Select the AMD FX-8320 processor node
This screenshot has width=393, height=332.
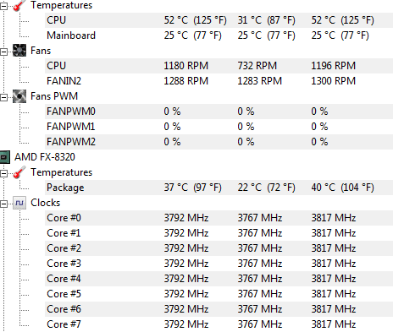pos(45,157)
